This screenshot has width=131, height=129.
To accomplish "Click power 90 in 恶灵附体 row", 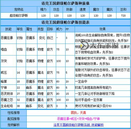I will coord(58,94).
